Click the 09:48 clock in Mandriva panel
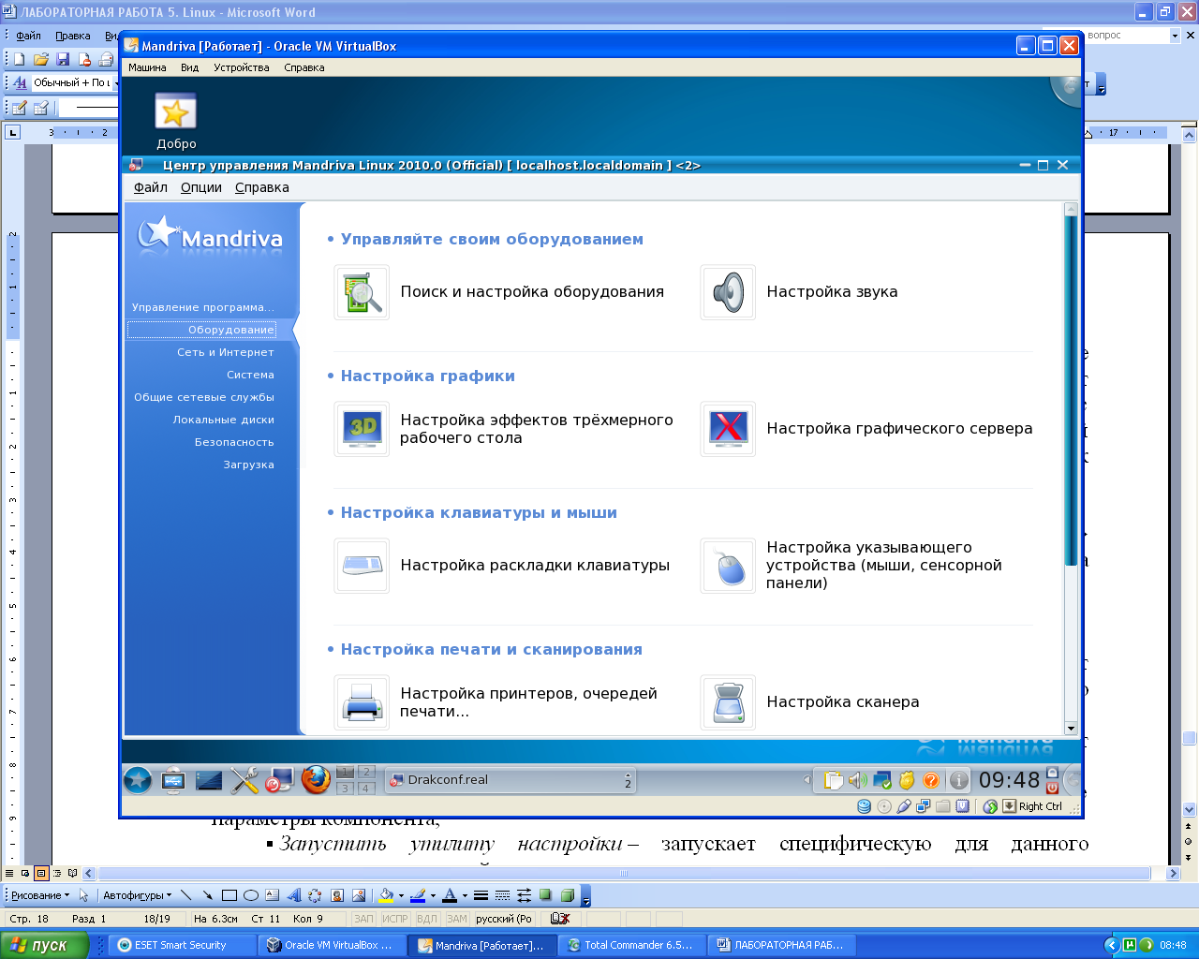Viewport: 1199px width, 959px height. pos(1009,780)
